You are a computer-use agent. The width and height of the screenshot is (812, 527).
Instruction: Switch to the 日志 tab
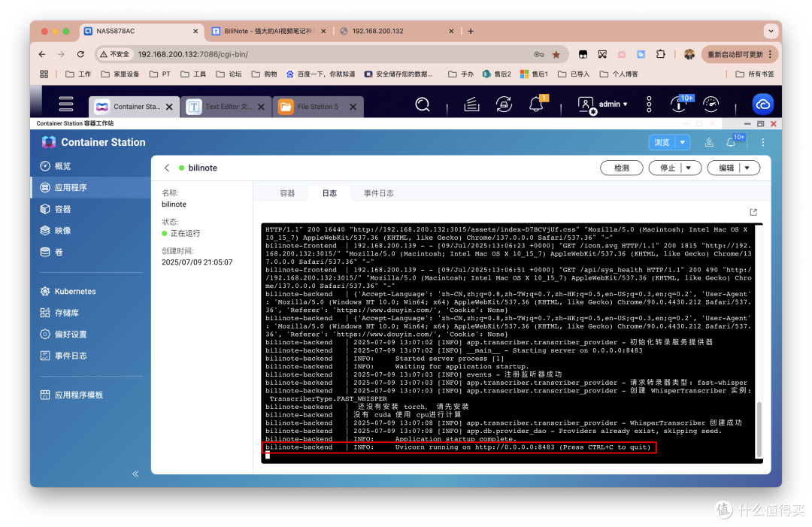(x=329, y=193)
